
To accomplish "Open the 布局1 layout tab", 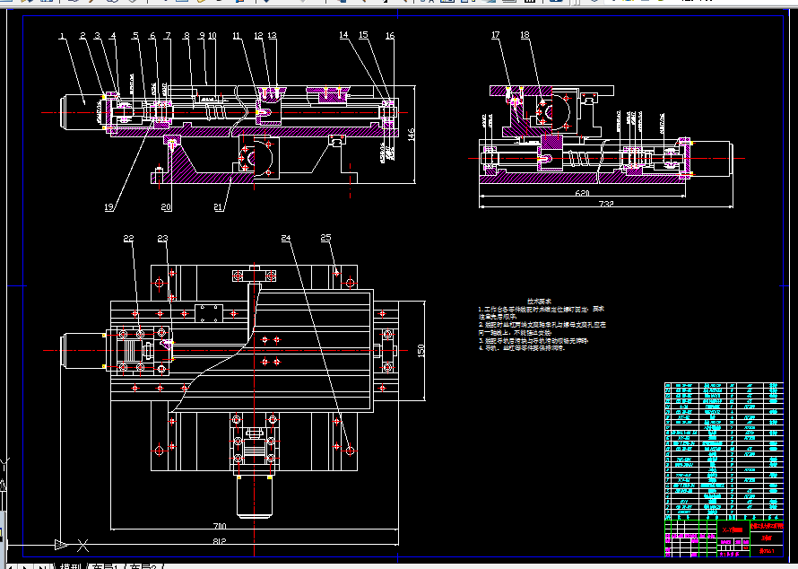I will tap(107, 566).
